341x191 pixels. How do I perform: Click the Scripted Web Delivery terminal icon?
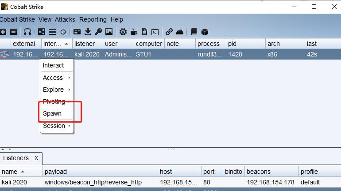click(155, 32)
